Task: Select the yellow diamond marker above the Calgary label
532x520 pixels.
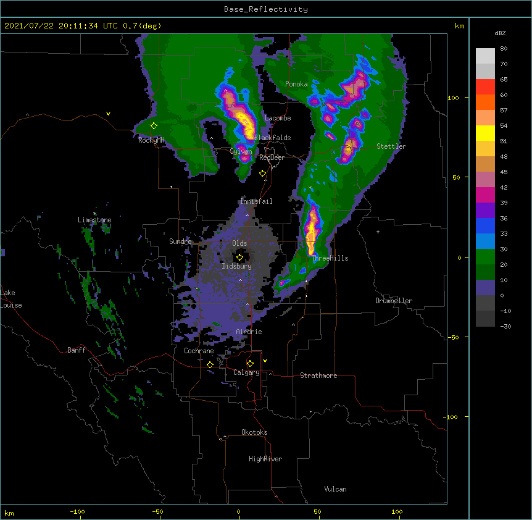Action: point(250,364)
